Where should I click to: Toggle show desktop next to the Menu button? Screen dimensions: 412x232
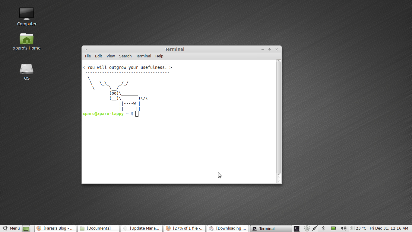tap(26, 228)
